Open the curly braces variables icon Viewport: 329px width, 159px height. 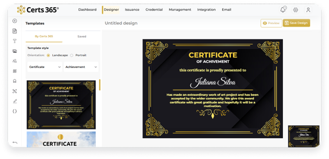15,111
